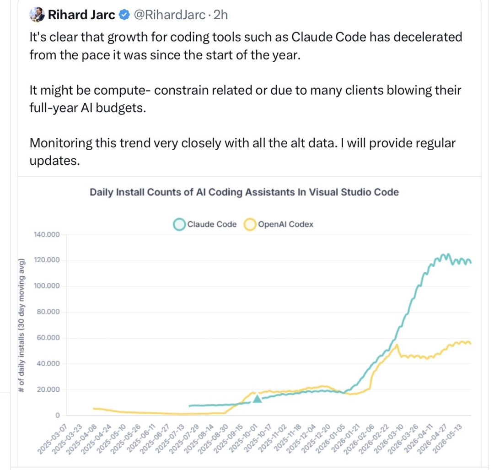Open the Rihard Jarc display name link
Screen dimensions: 494x470
pyautogui.click(x=81, y=15)
